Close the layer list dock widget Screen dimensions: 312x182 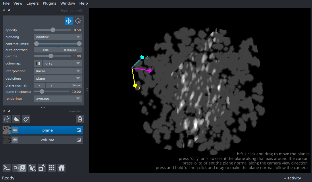(4, 111)
